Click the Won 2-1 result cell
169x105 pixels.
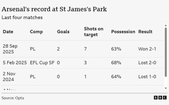pos(147,49)
